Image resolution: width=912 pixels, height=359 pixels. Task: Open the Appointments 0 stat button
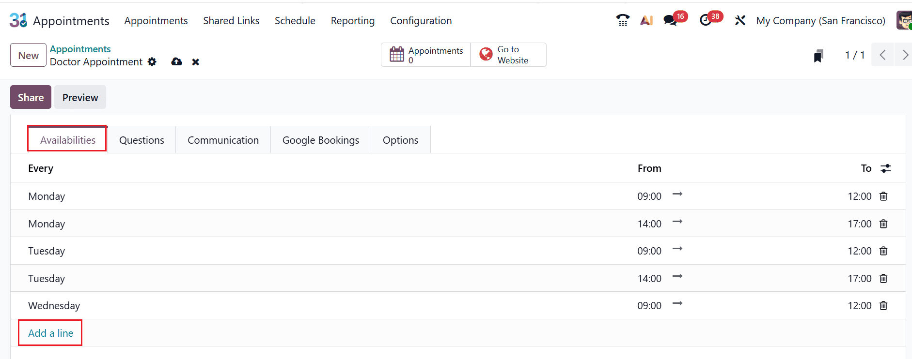pos(426,55)
